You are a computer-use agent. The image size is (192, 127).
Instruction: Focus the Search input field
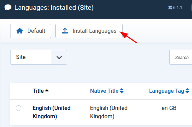(180, 57)
